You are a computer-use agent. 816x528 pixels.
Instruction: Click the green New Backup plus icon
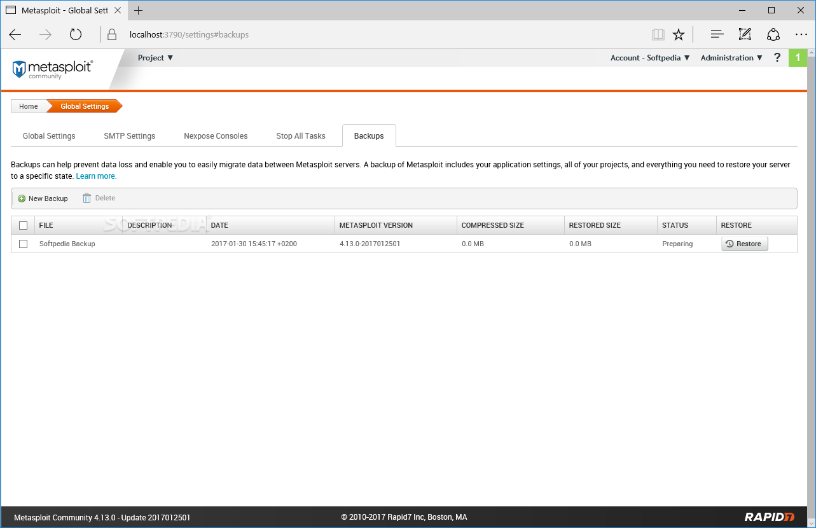22,198
